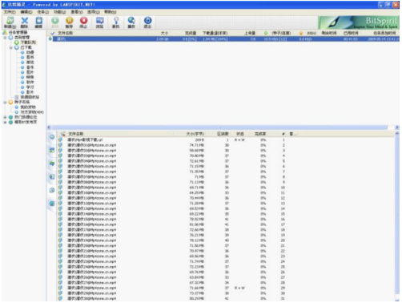Viewport: 402px width, 303px height.
Task: Click the horizontal scrollbar under the task list
Action: point(219,127)
